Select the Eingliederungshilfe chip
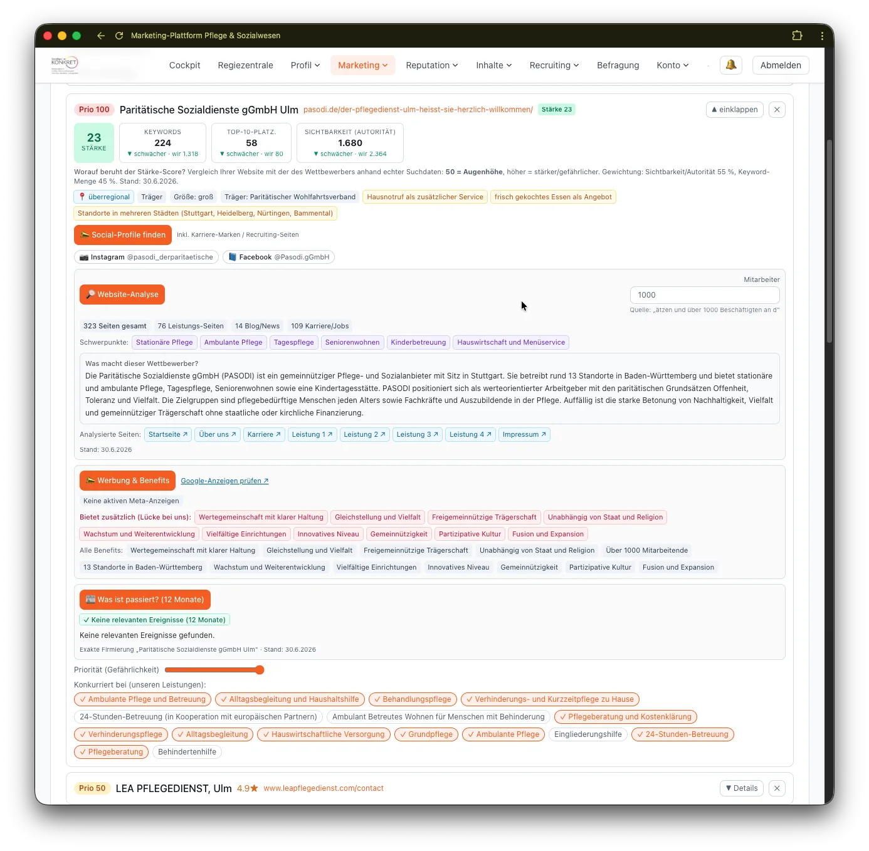 click(588, 734)
